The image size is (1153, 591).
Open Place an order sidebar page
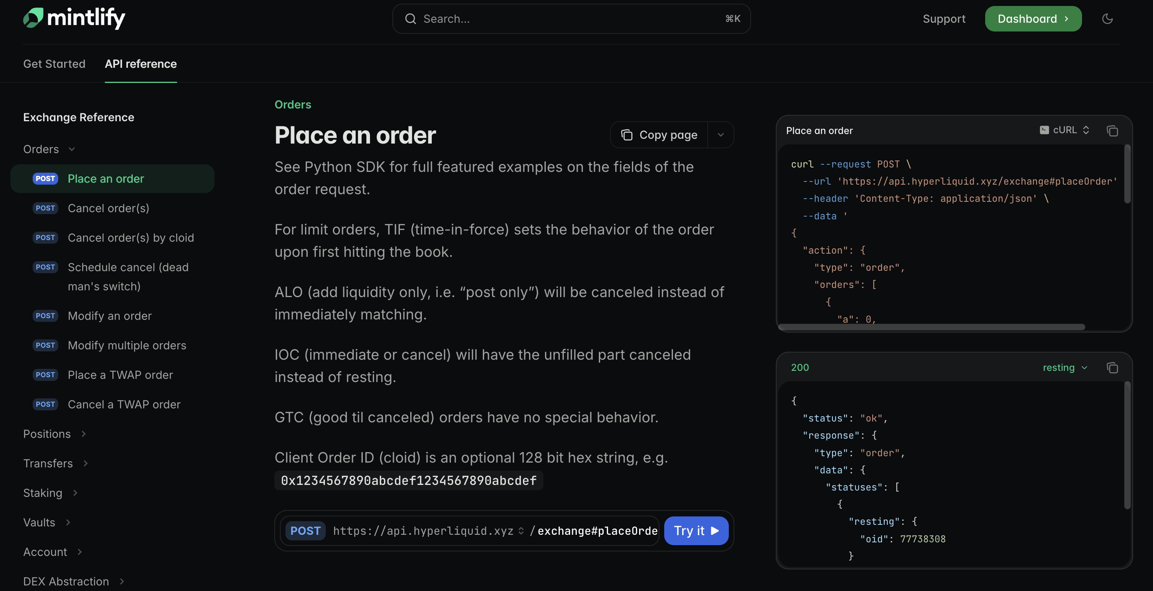point(112,179)
